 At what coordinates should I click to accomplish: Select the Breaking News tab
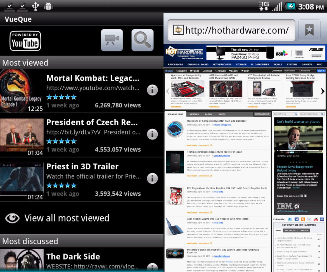[176, 114]
